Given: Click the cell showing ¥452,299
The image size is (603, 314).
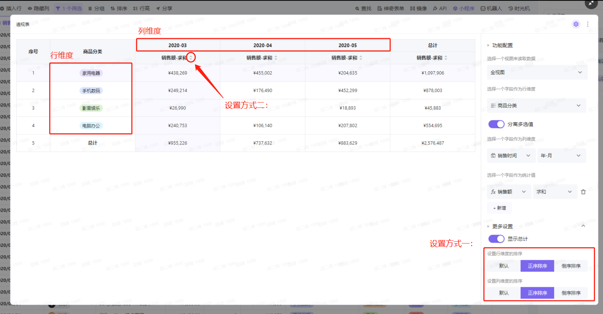Looking at the screenshot, I should (x=348, y=91).
